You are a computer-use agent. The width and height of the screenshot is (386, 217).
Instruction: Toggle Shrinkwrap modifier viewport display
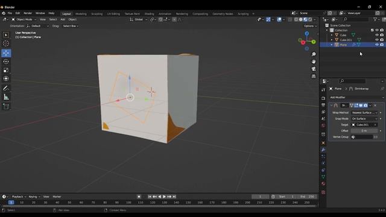pos(361,105)
